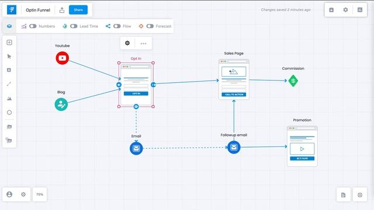Click the Forecast diamond icon

(x=141, y=26)
